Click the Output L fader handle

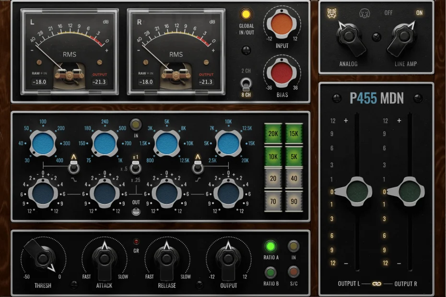pos(355,192)
